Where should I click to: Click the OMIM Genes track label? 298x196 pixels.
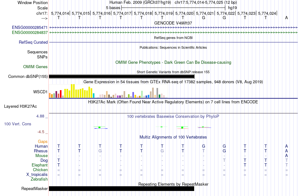click(35, 67)
